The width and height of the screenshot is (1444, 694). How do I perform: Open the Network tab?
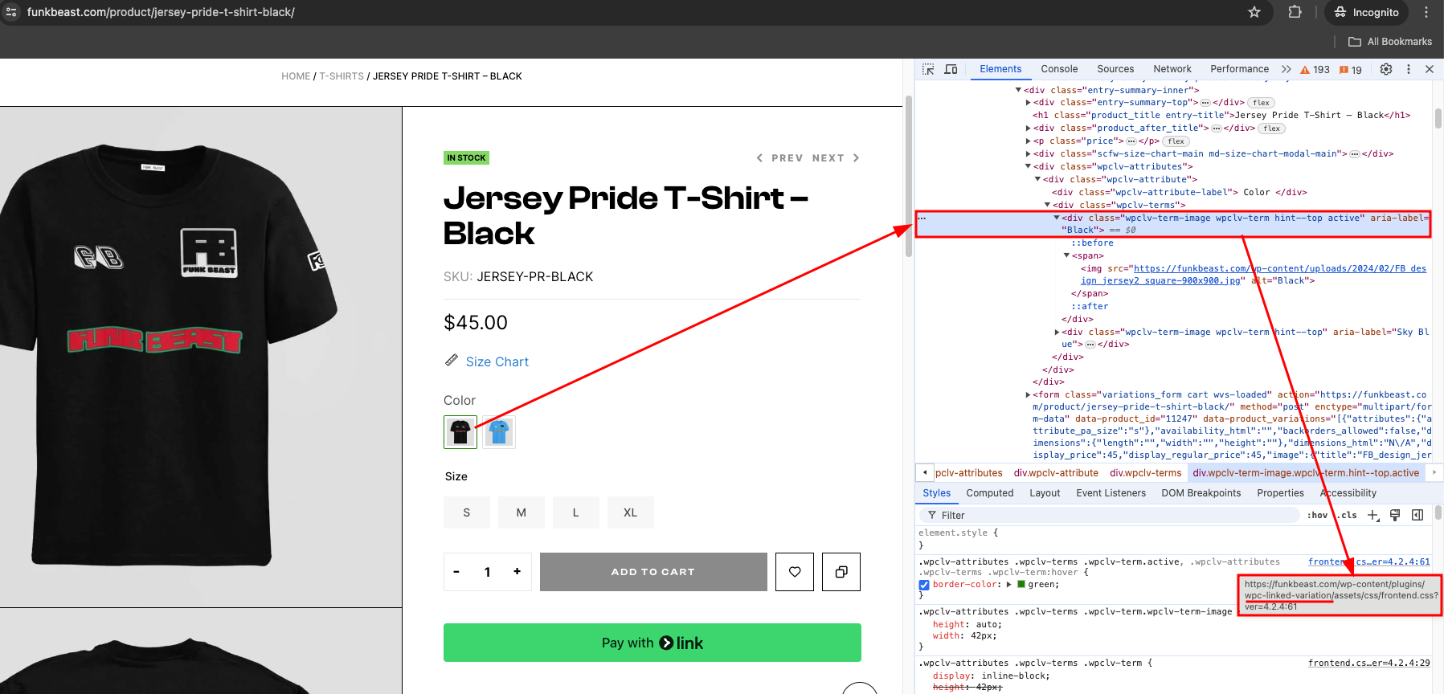[1172, 69]
